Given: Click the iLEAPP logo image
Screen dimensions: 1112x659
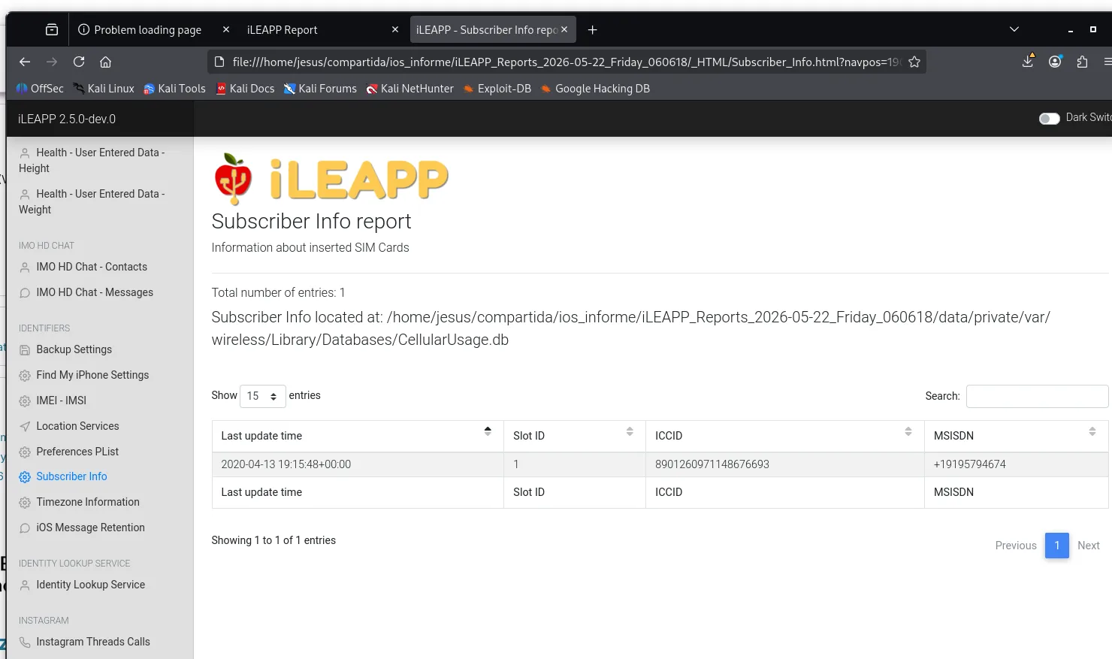Looking at the screenshot, I should pos(331,179).
